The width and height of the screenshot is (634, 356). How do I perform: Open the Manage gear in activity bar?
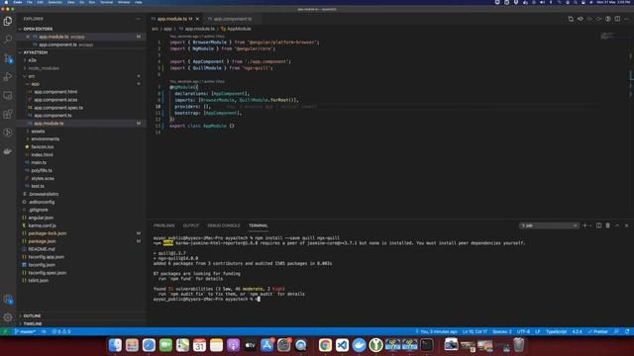8,317
